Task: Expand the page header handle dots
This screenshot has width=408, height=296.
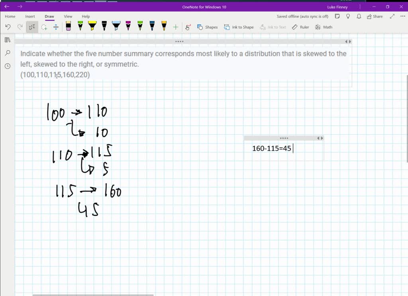Action: pos(179,41)
